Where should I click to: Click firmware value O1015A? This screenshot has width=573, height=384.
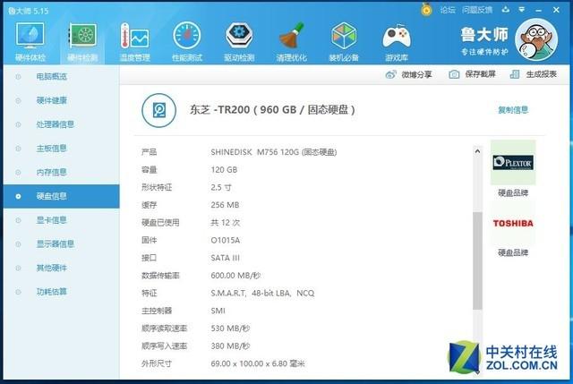[x=225, y=240]
